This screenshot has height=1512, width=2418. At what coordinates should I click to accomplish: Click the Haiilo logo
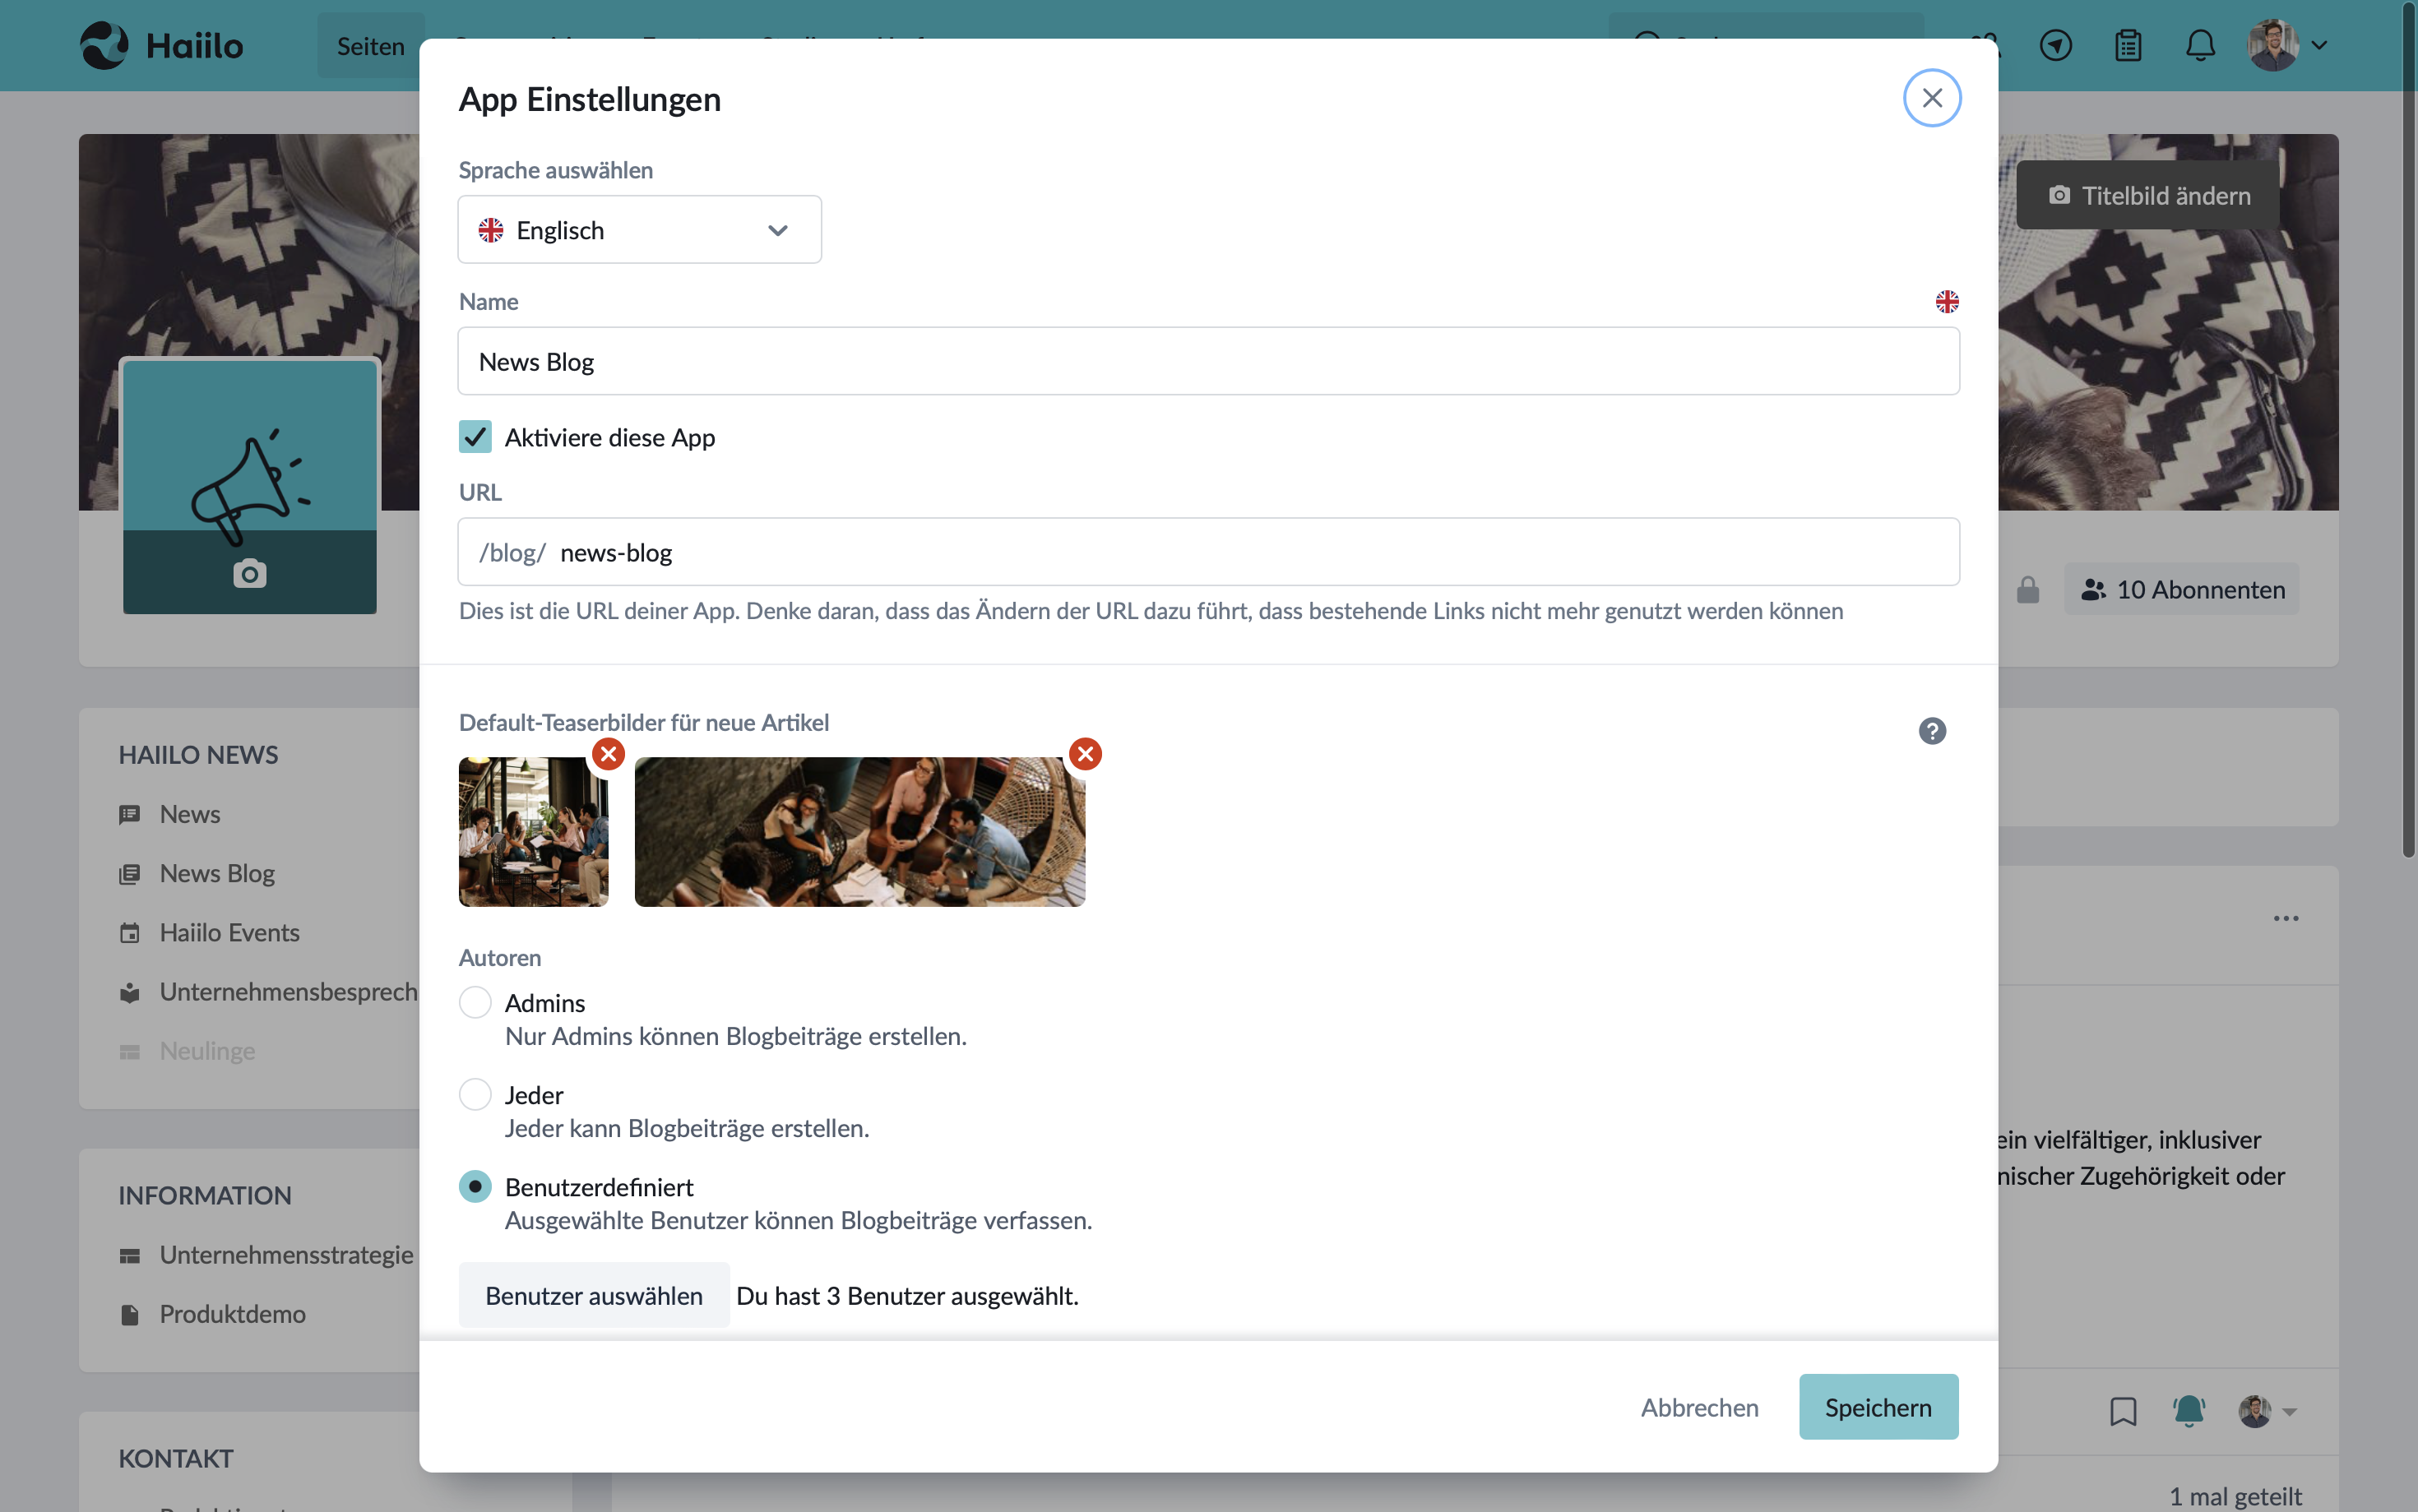[162, 45]
